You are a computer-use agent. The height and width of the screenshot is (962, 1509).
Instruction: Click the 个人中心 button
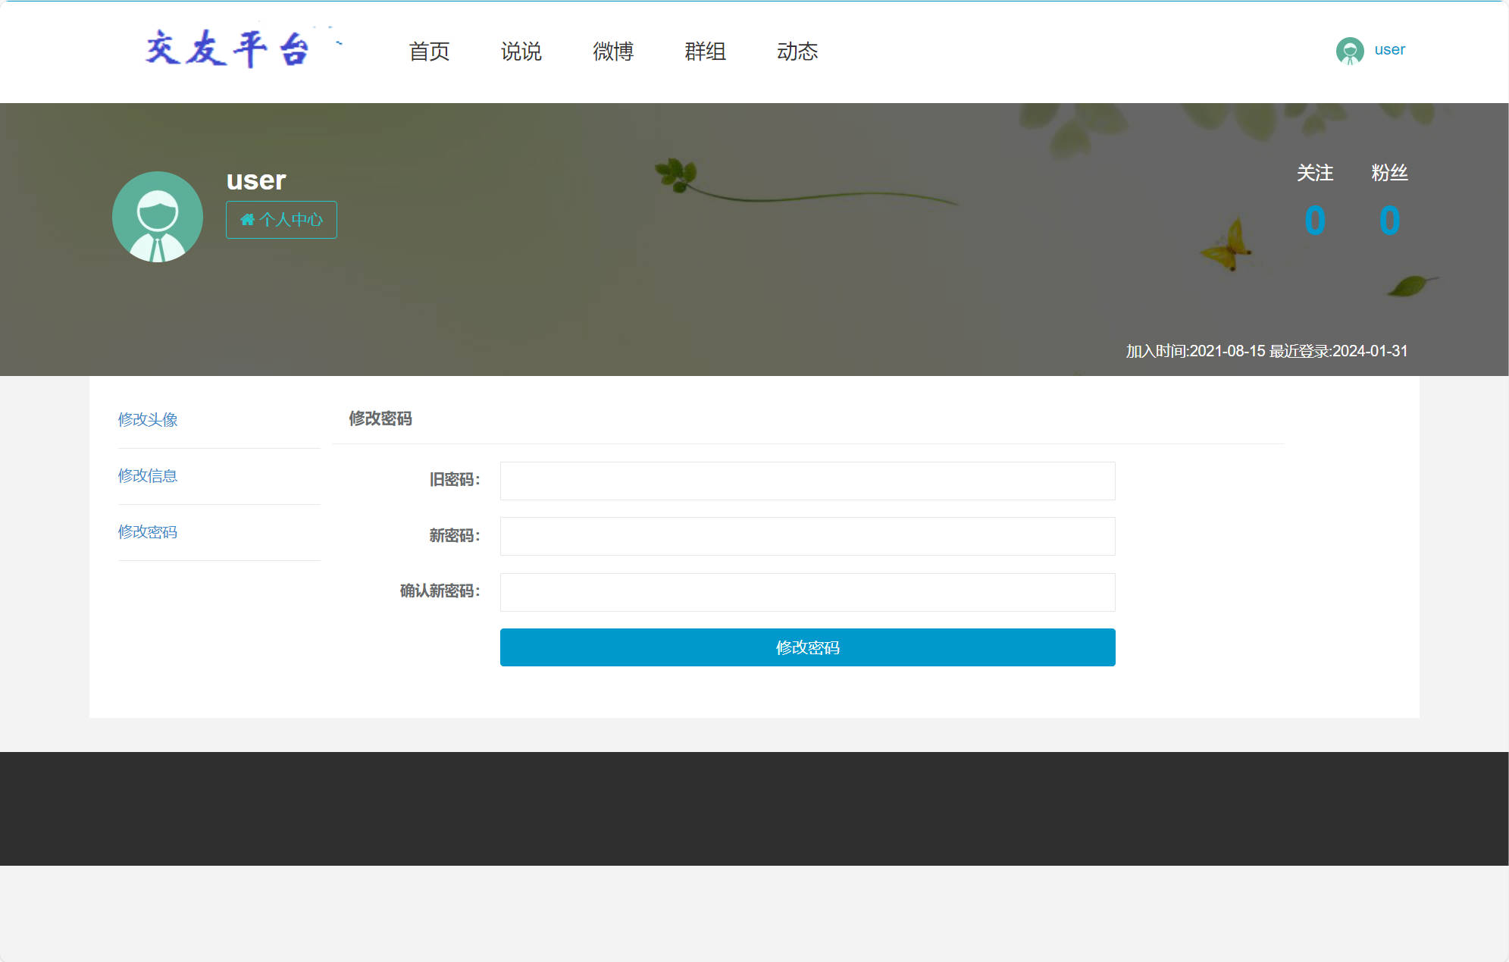(x=281, y=220)
